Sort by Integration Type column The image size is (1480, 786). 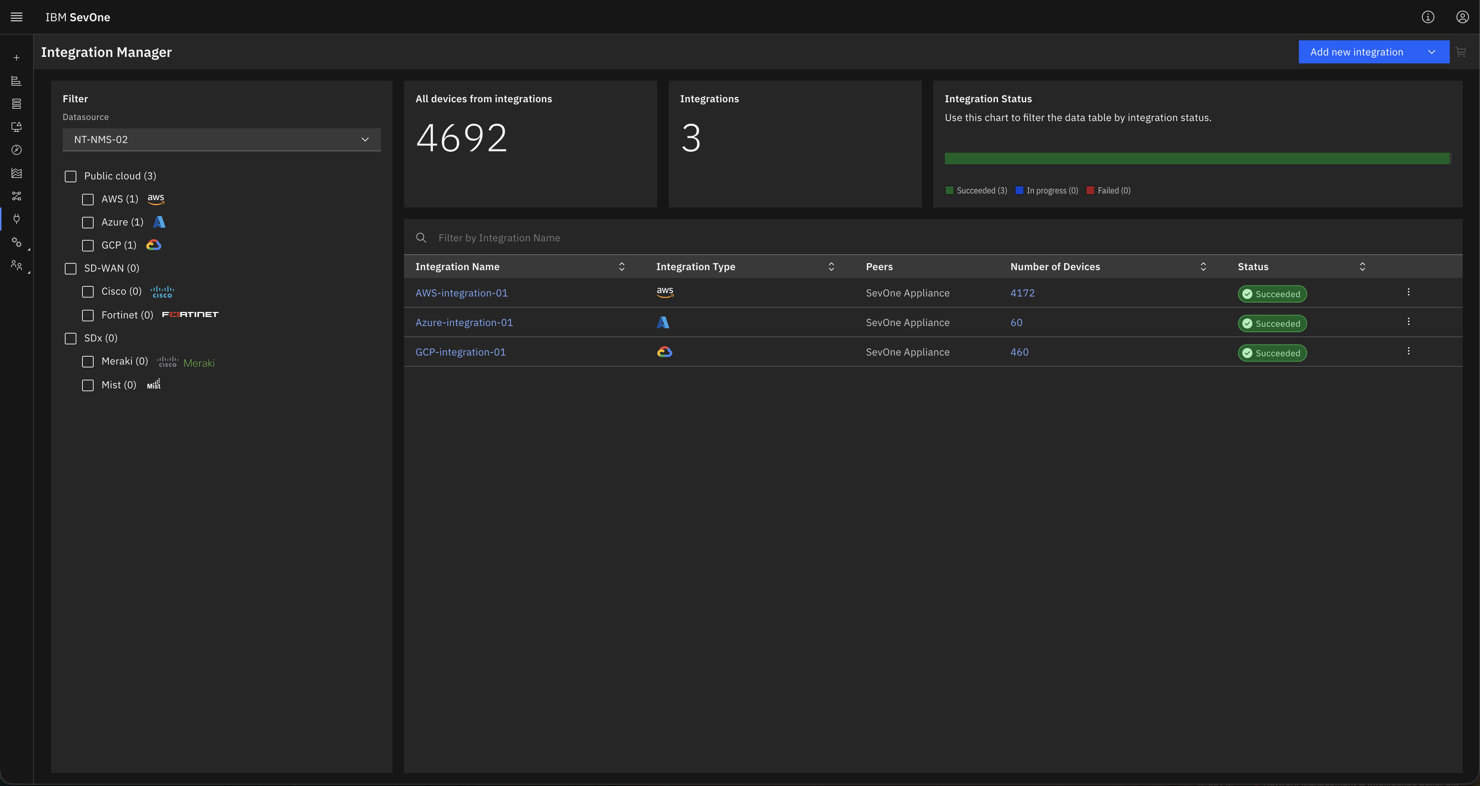click(x=831, y=267)
